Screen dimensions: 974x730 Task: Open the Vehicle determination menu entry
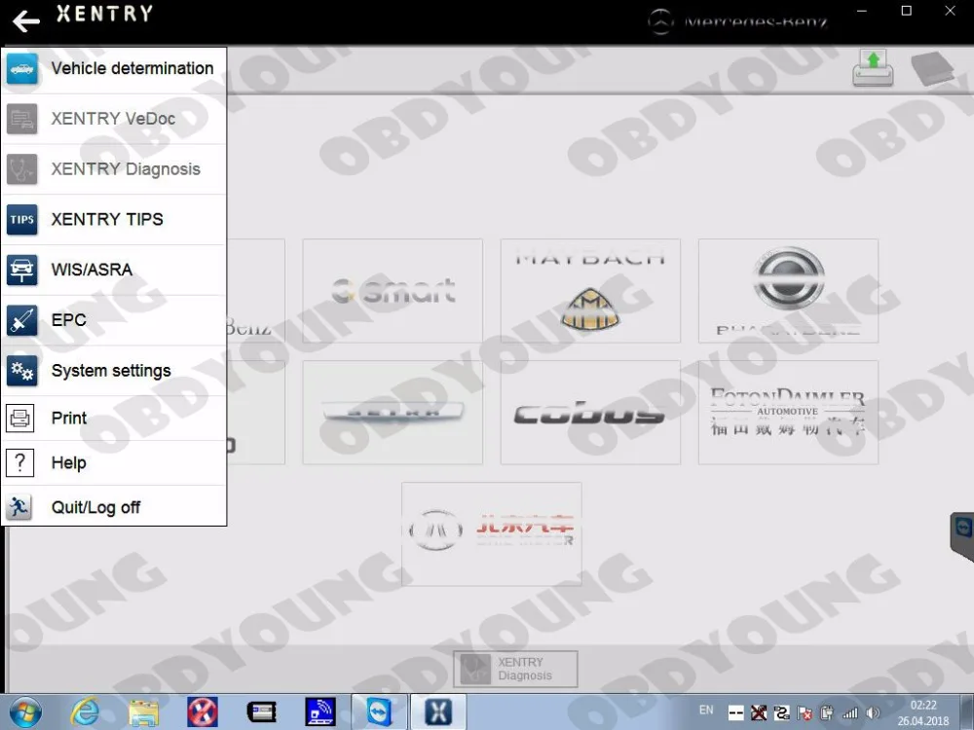tap(114, 68)
